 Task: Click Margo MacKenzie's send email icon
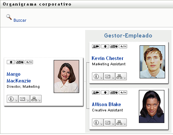click(24, 99)
